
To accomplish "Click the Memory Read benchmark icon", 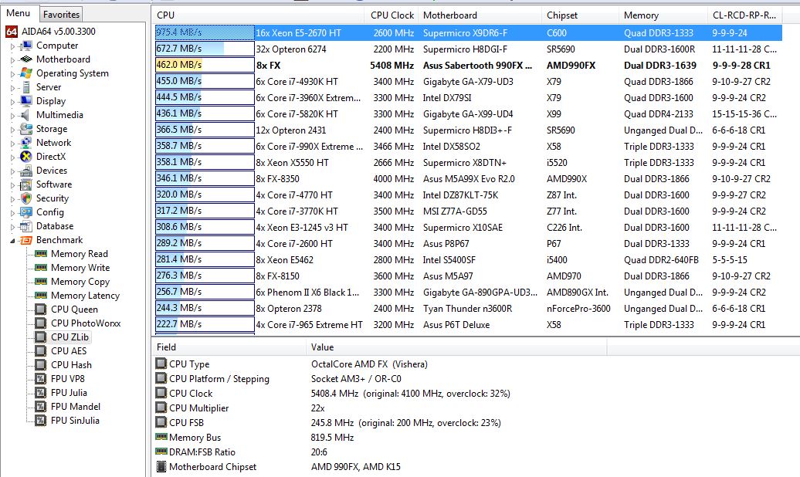I will (41, 254).
